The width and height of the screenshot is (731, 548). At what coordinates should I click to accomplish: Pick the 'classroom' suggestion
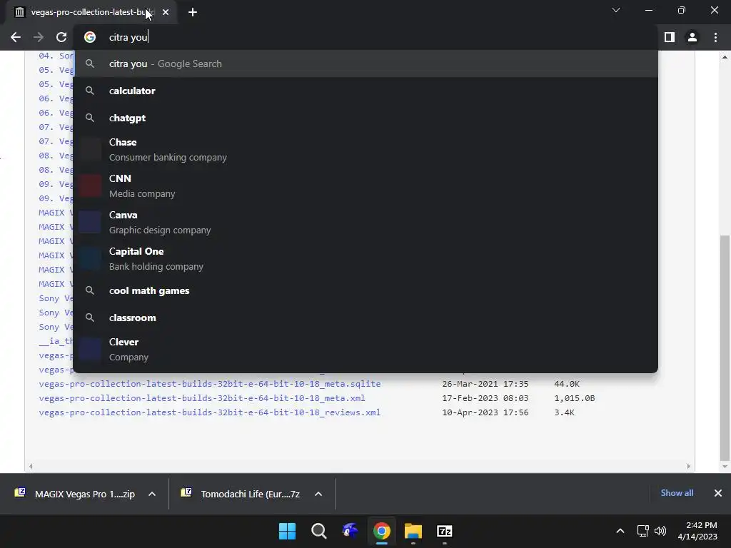point(365,318)
